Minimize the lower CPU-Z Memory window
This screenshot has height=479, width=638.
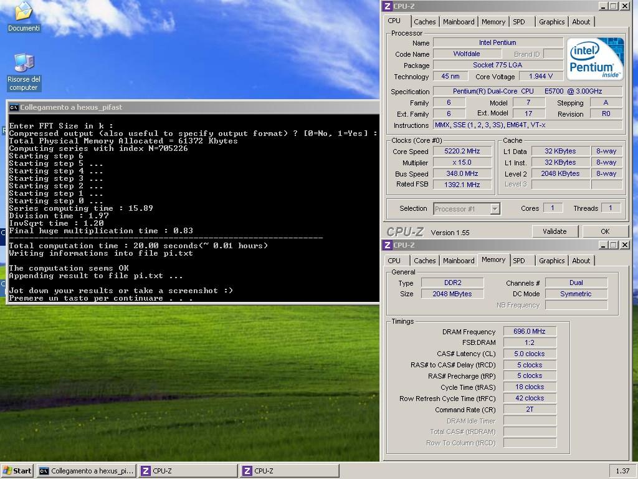[603, 244]
